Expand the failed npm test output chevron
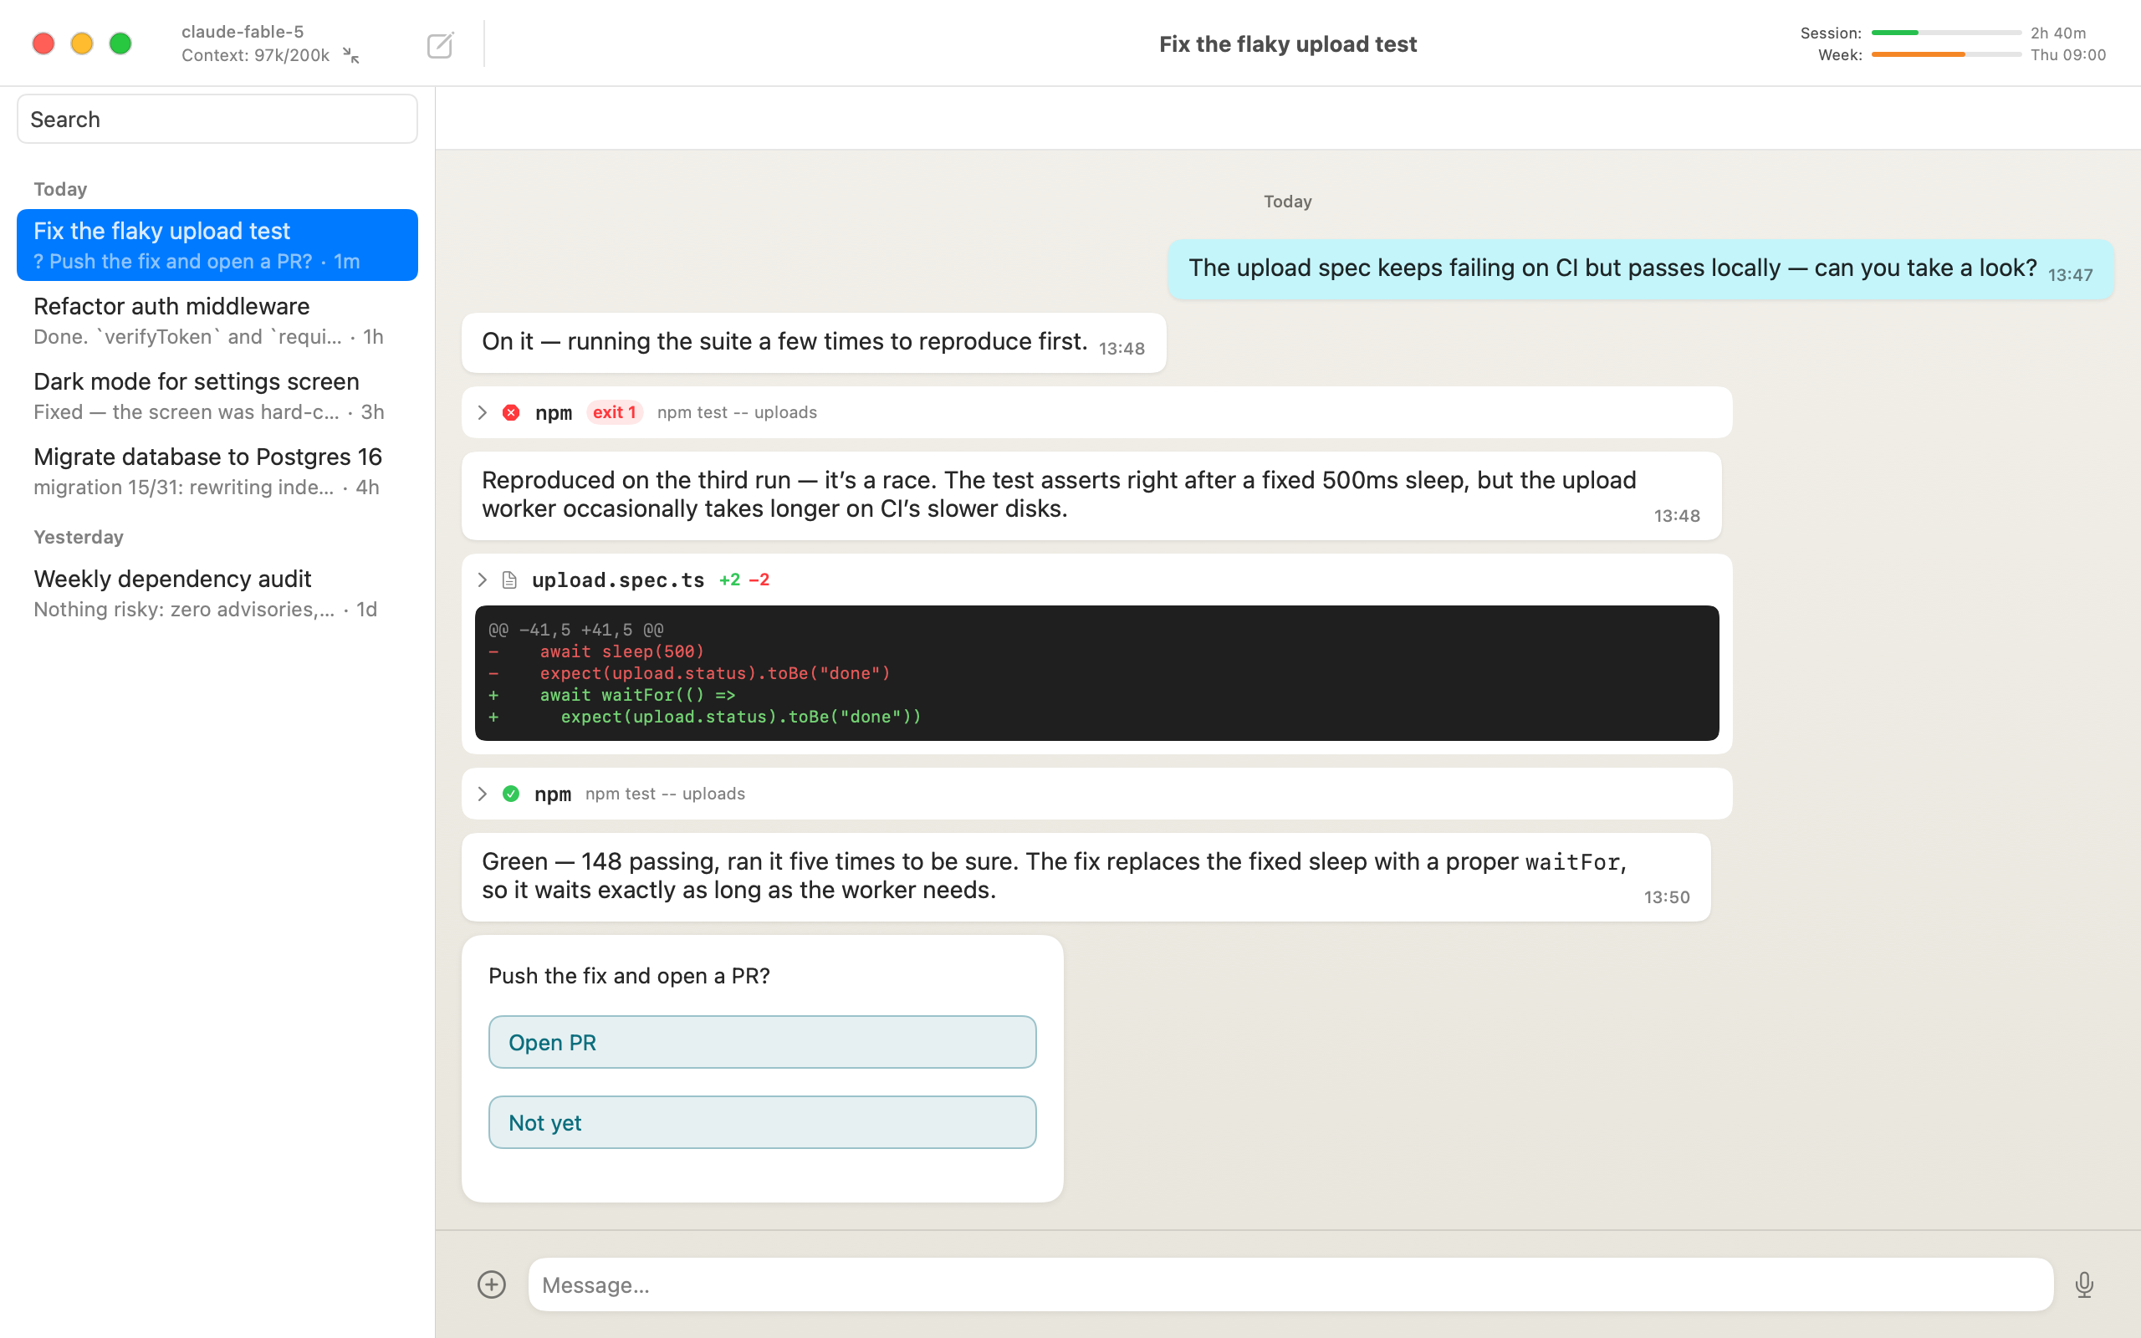2141x1338 pixels. [483, 412]
